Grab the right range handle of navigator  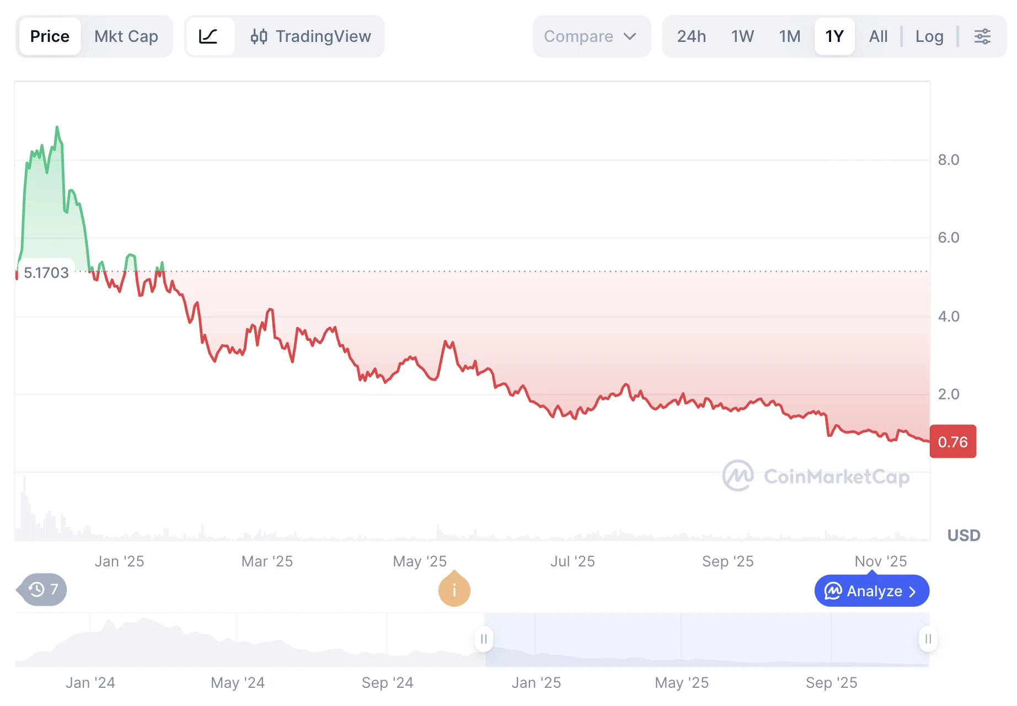(x=928, y=639)
